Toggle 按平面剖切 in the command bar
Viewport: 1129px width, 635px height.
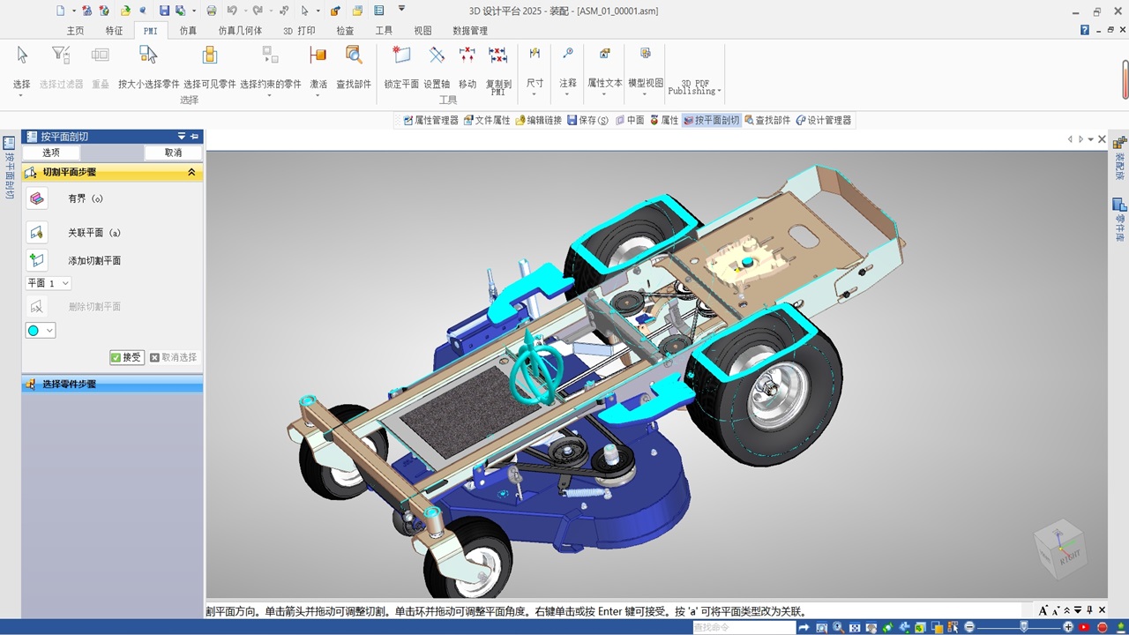click(711, 120)
